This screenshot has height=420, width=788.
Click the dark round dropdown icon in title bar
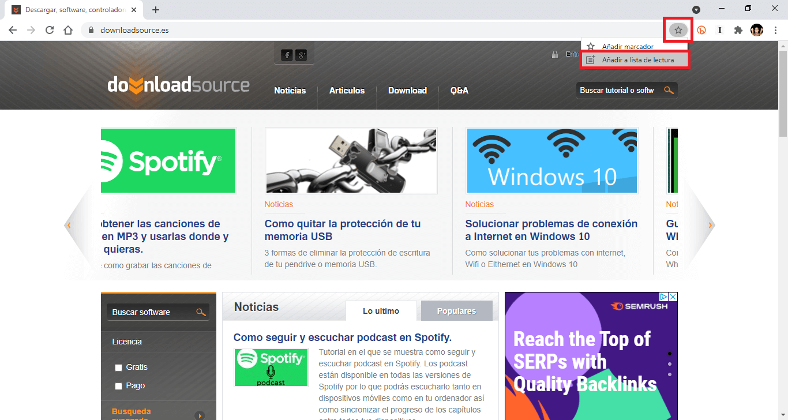click(696, 10)
